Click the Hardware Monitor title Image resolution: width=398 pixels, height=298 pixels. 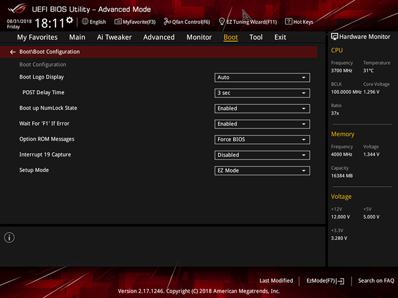365,37
